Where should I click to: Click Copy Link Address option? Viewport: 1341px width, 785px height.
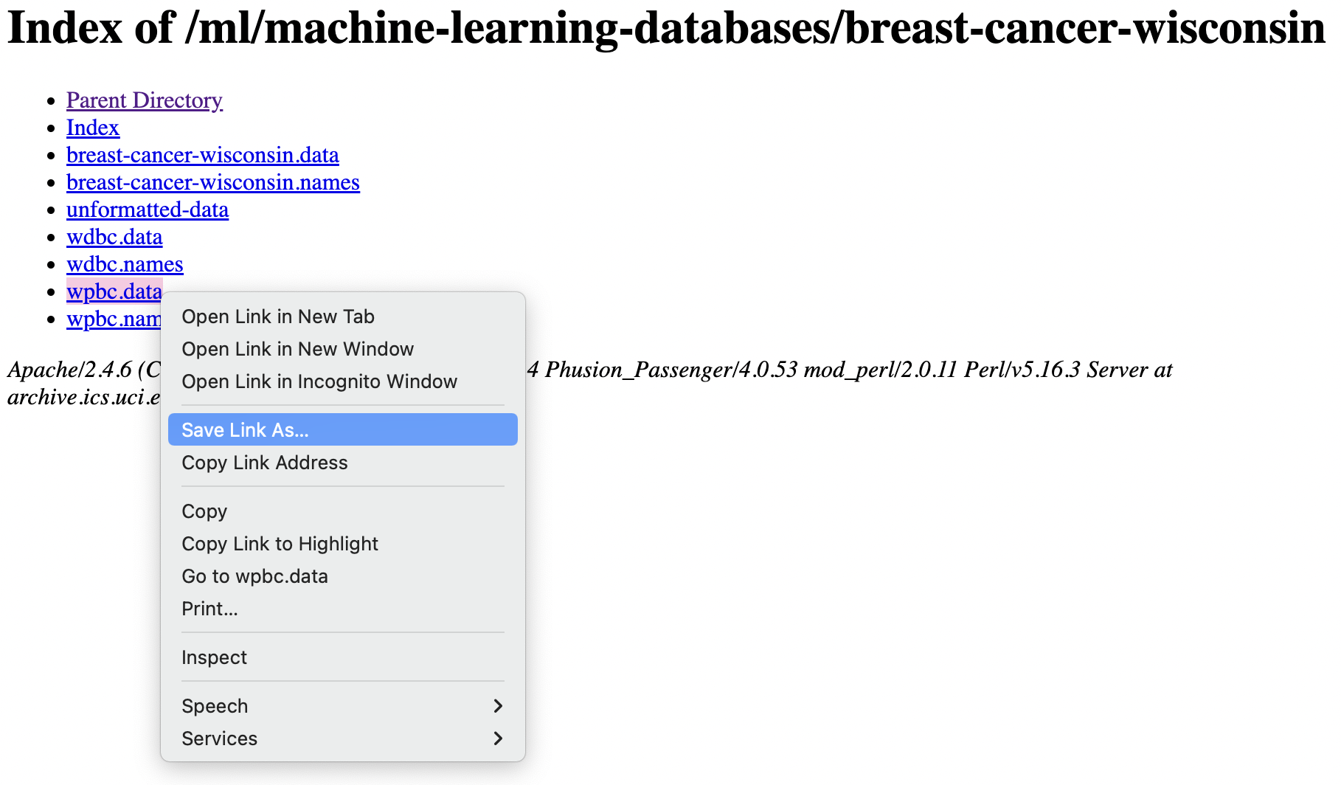click(343, 463)
